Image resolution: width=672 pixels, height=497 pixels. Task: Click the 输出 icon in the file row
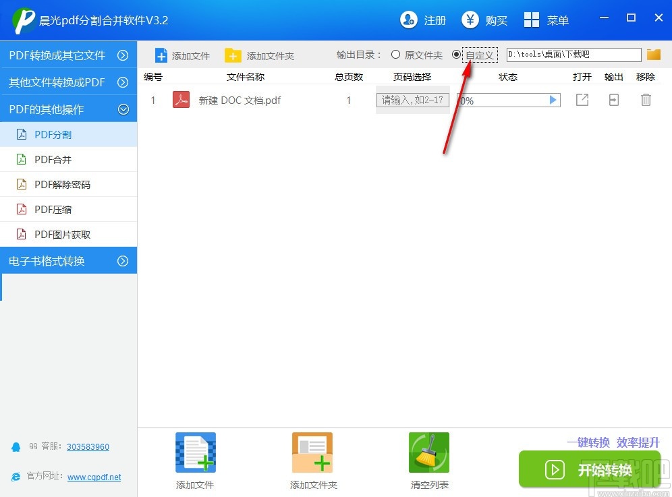click(613, 99)
